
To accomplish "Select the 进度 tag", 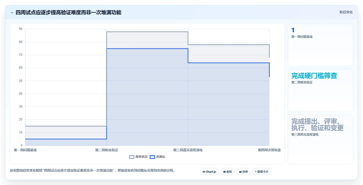I will [x=243, y=172].
